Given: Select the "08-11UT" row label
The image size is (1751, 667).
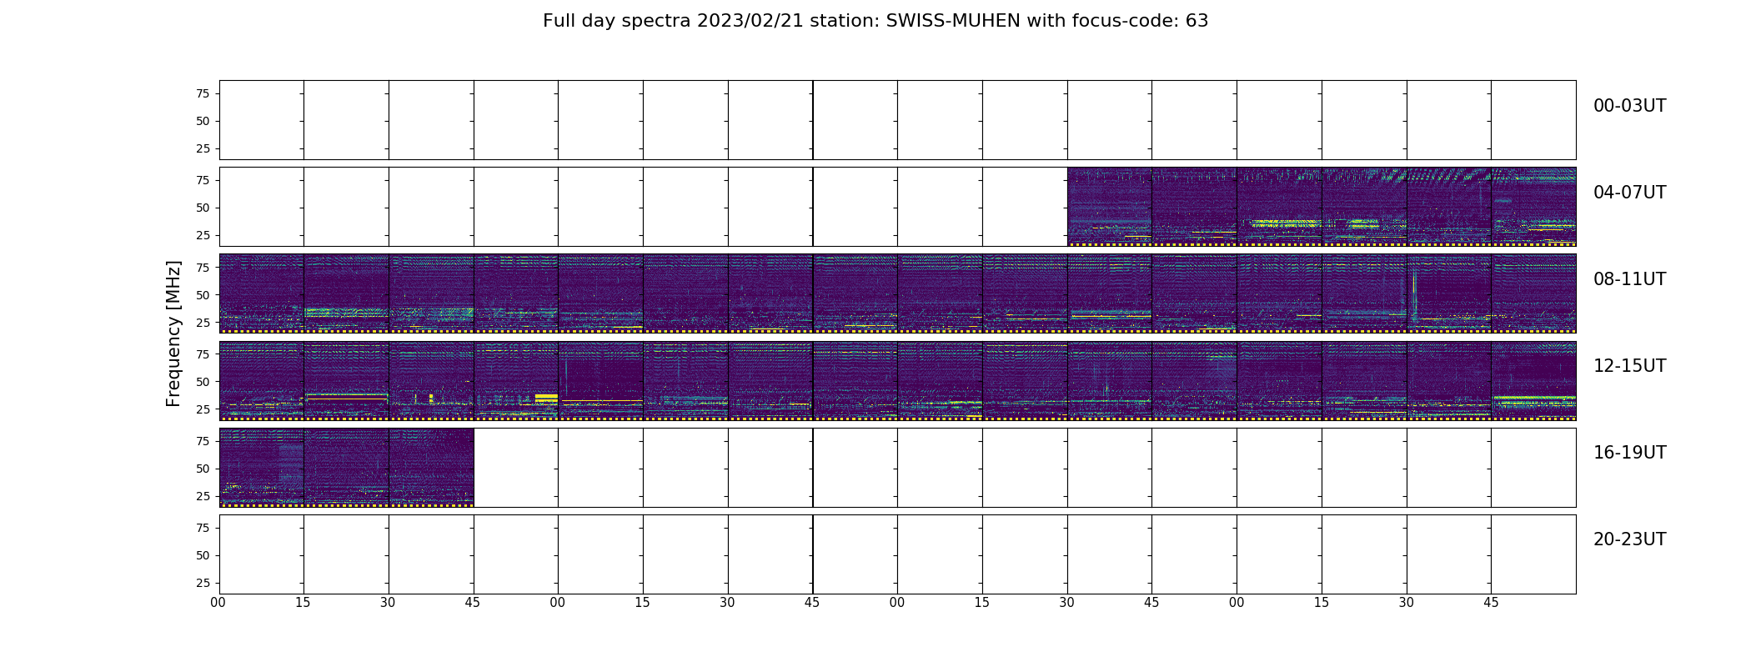Looking at the screenshot, I should click(x=1629, y=279).
